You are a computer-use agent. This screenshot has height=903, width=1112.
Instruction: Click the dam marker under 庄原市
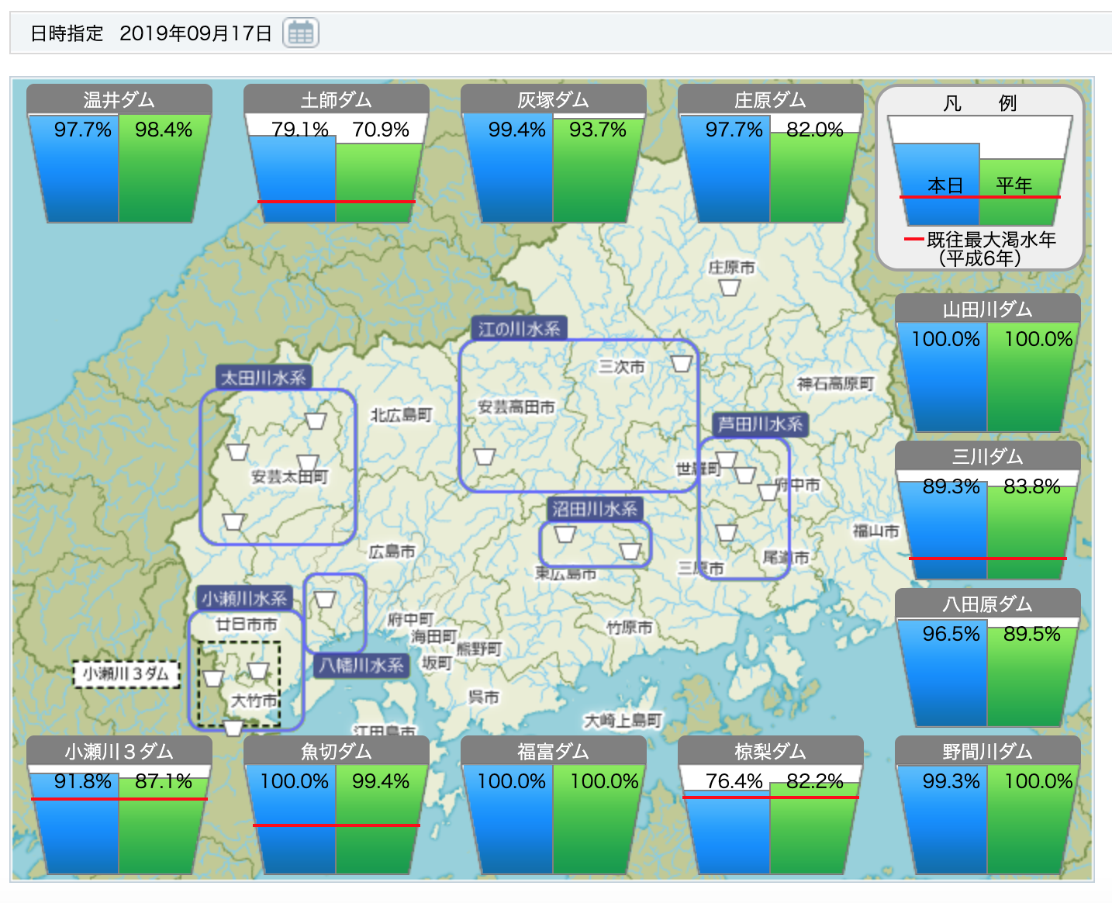(729, 288)
